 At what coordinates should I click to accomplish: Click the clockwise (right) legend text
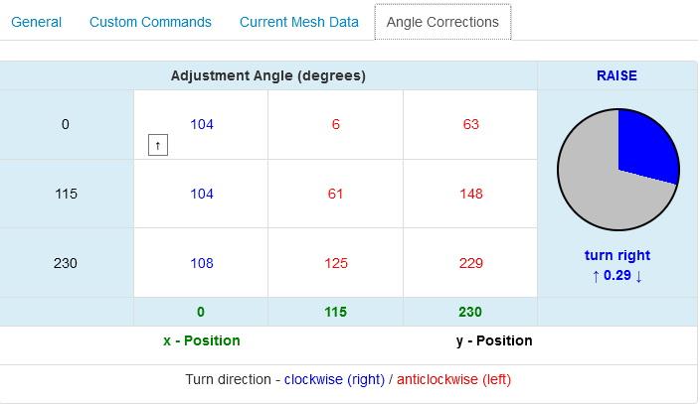[x=334, y=379]
